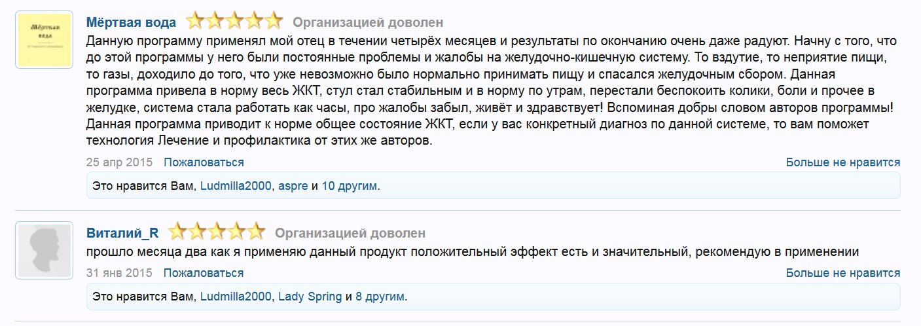The image size is (921, 326).
Task: Click the Мёртвая вода avatar thumbnail
Action: tap(44, 40)
